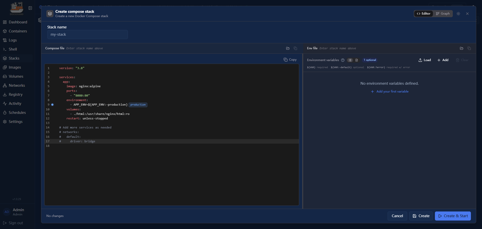Viewport: 482px width, 229px height.
Task: Copy Env file path icon
Action: [x=469, y=48]
